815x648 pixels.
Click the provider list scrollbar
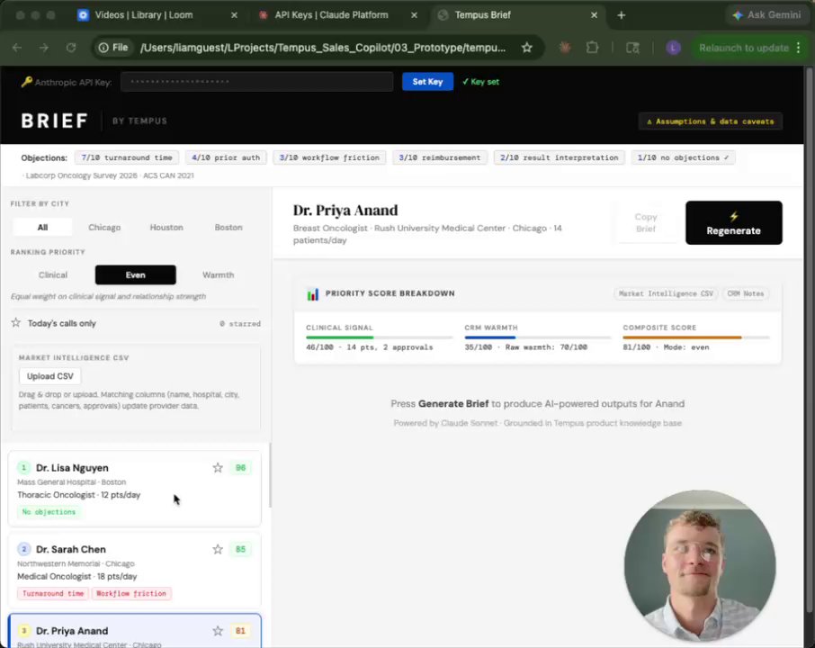coord(270,475)
